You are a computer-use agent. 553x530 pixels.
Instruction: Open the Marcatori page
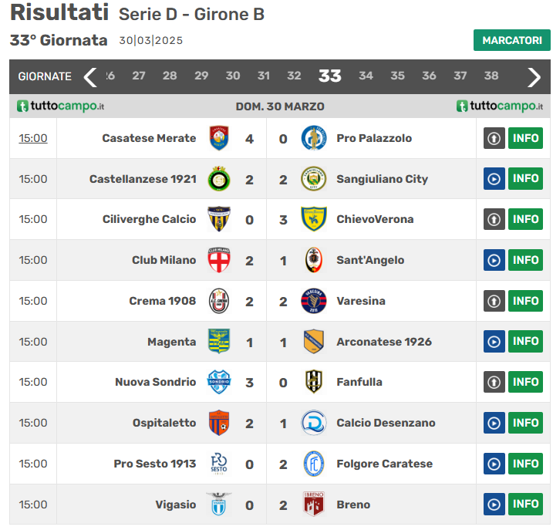coord(511,40)
